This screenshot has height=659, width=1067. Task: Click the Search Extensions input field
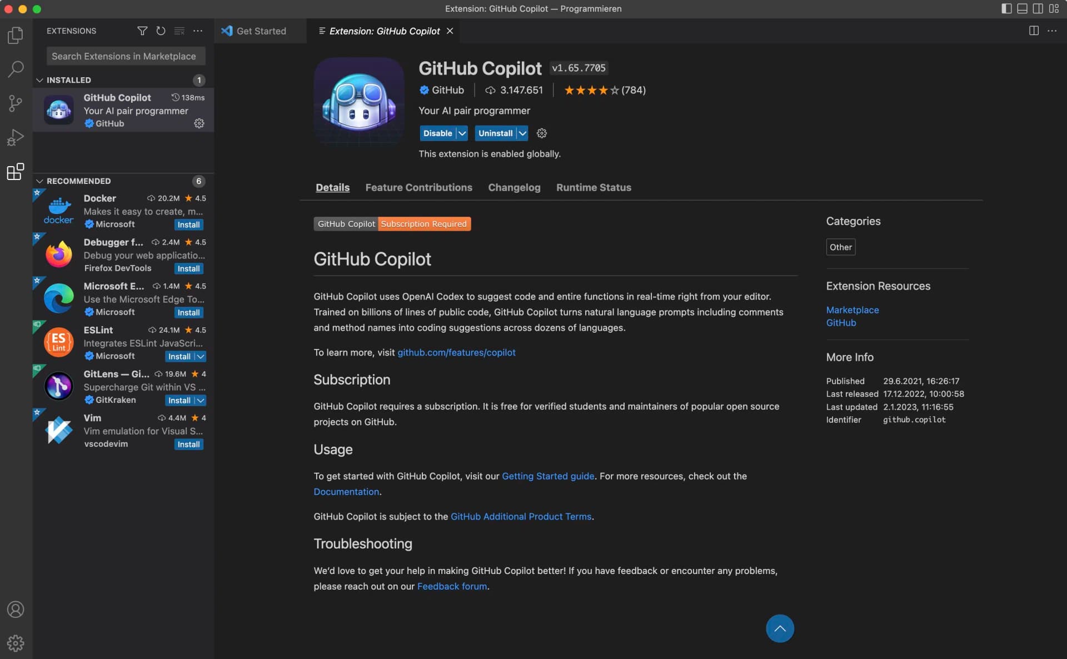[x=126, y=56]
